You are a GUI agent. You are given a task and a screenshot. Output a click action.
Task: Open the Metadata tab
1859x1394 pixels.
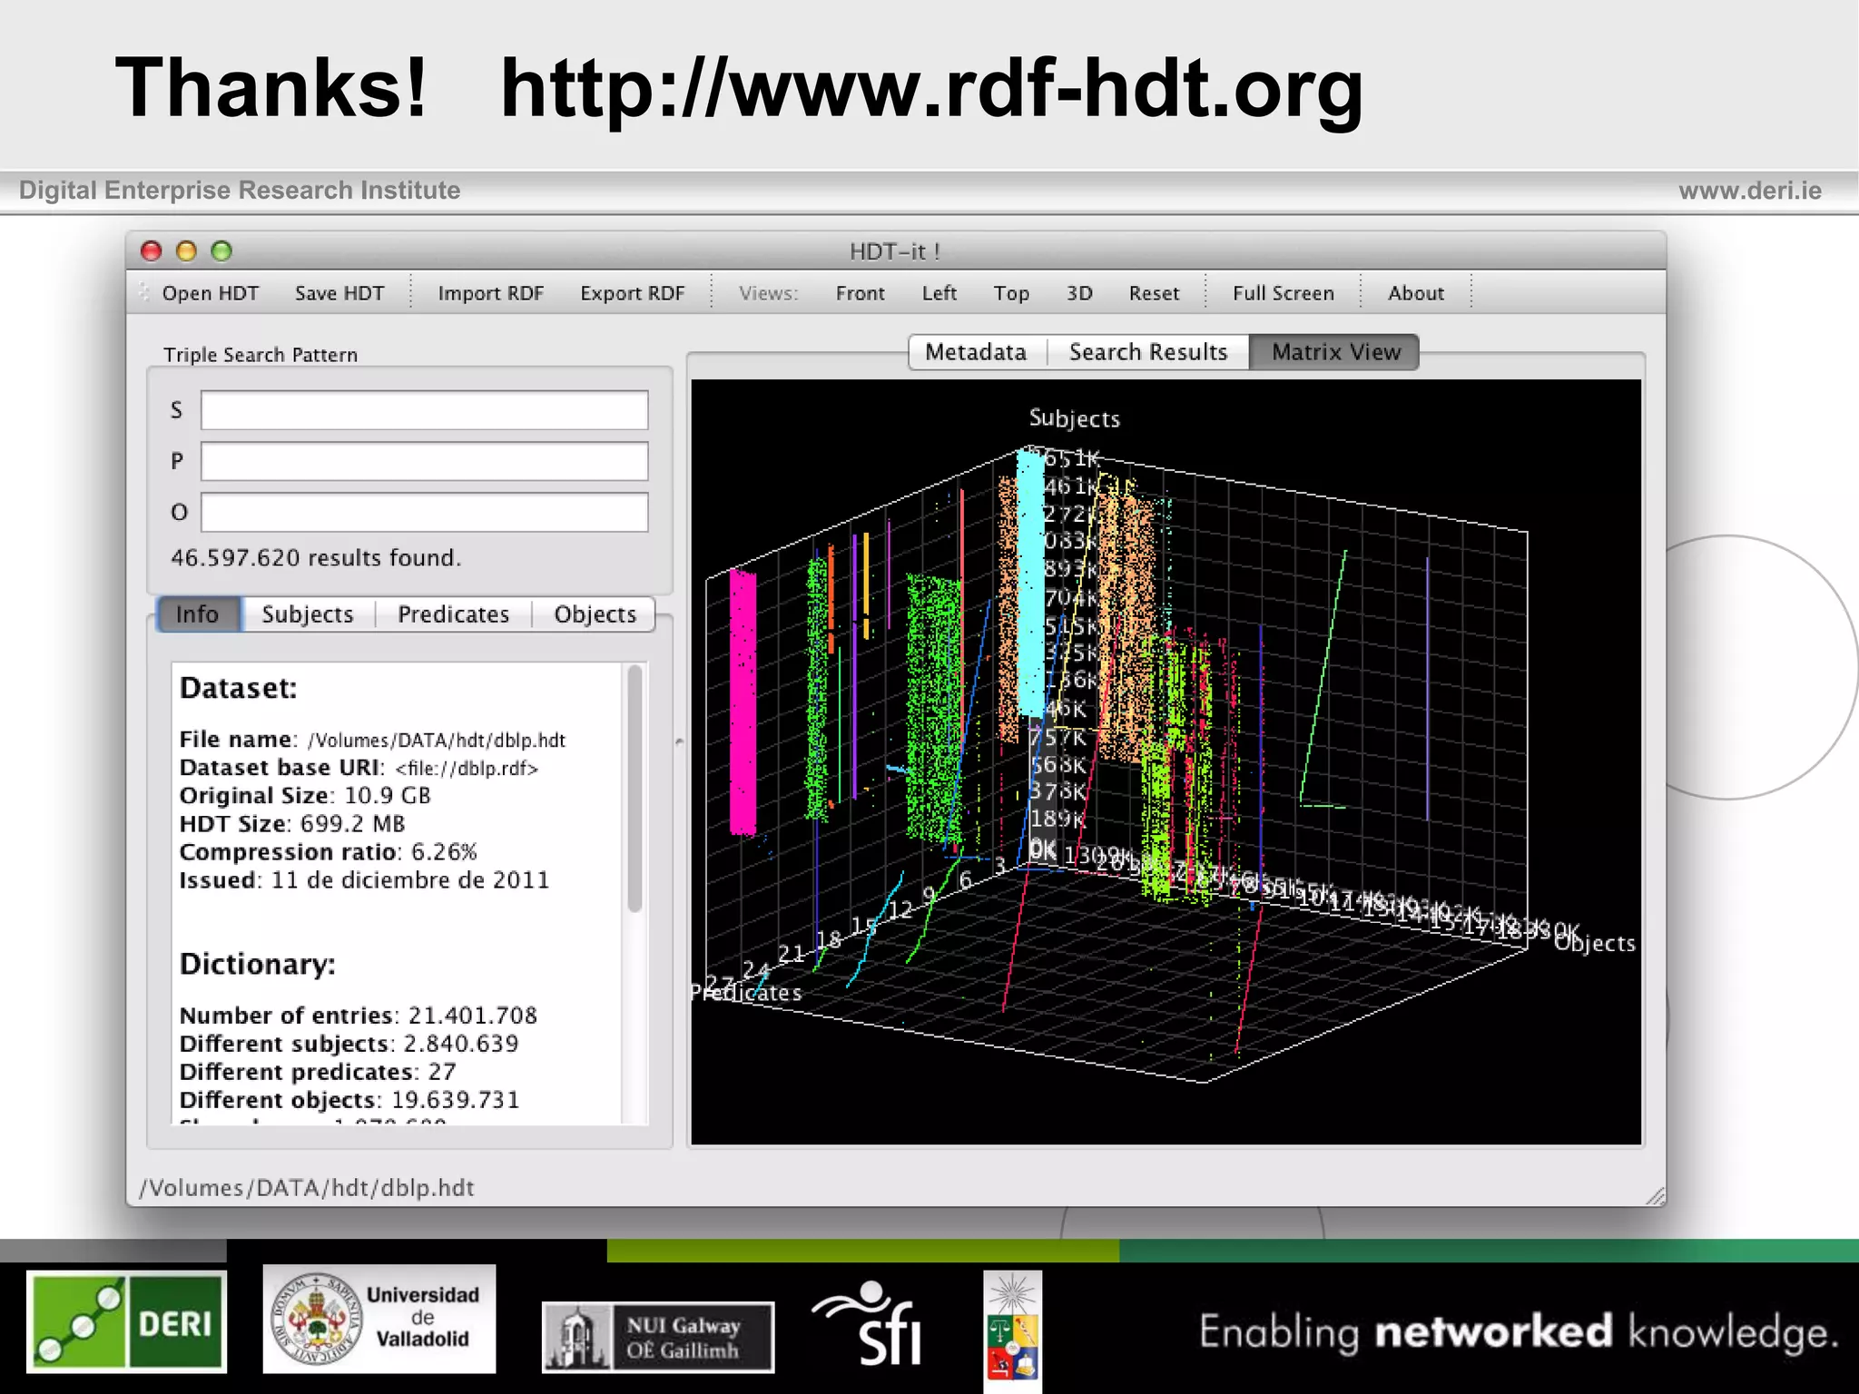pos(977,352)
